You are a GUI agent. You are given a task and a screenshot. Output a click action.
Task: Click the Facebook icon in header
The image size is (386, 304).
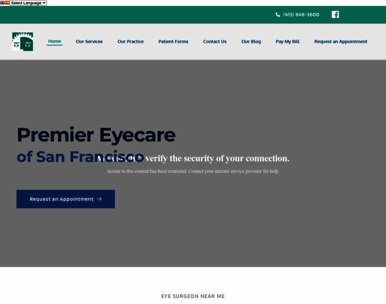click(335, 15)
